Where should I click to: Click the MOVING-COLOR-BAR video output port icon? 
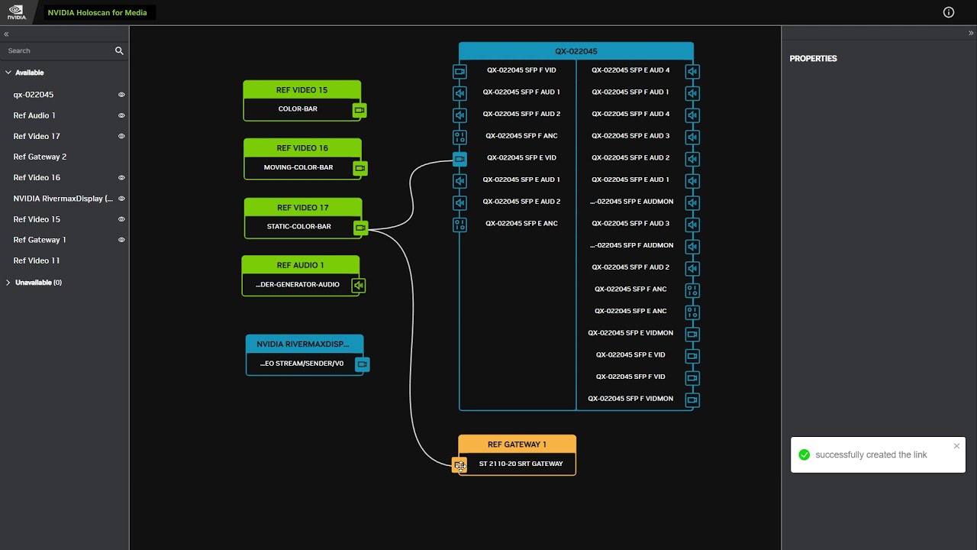pyautogui.click(x=360, y=168)
